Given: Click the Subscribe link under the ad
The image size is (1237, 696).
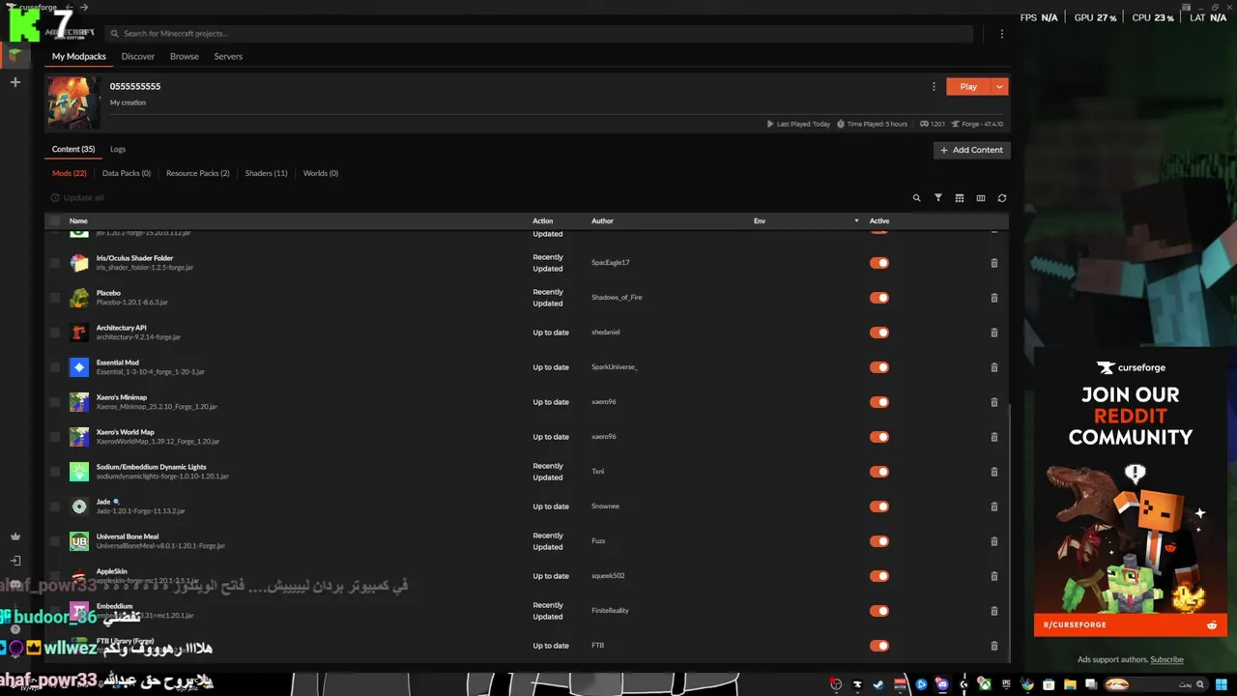Looking at the screenshot, I should tap(1166, 659).
